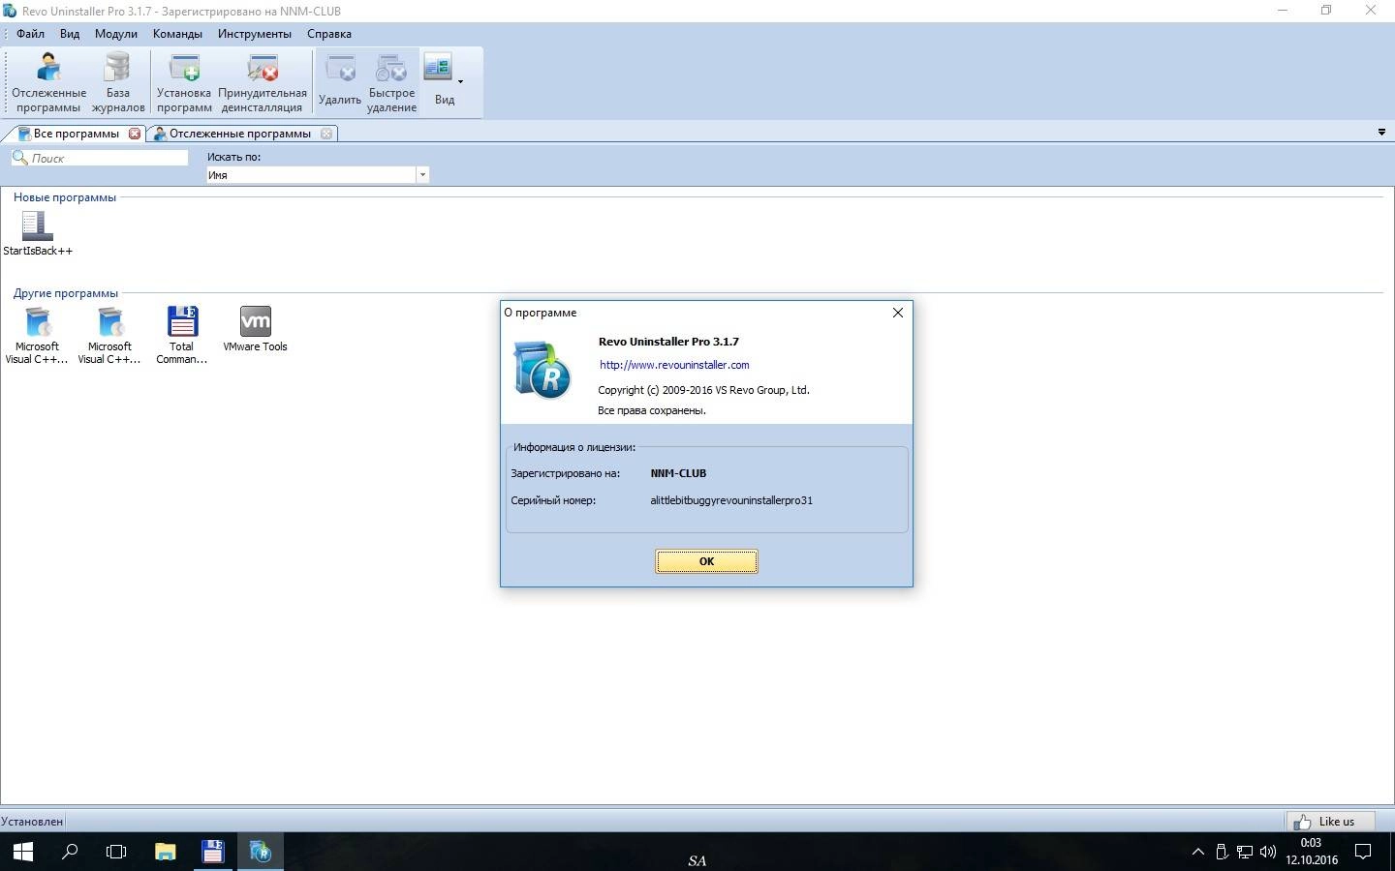Expand the Вид toolbar dropdown arrow
1395x871 pixels.
(461, 82)
